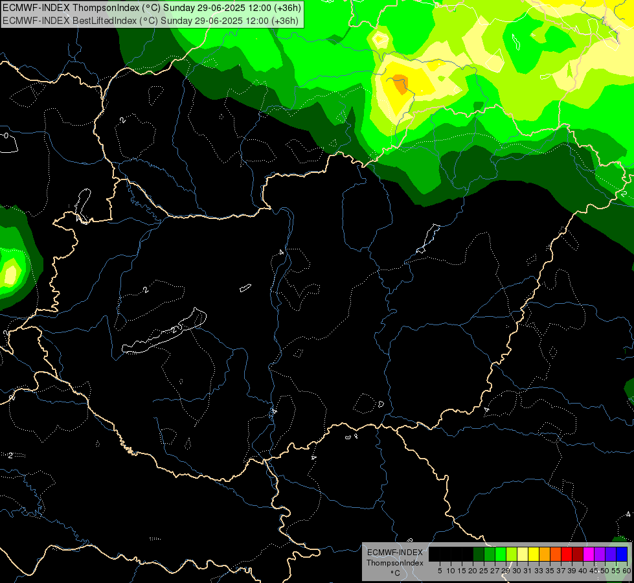Screen dimensions: 634x583
Task: Click the ThompsonIndex title line at top
Action: coord(152,8)
